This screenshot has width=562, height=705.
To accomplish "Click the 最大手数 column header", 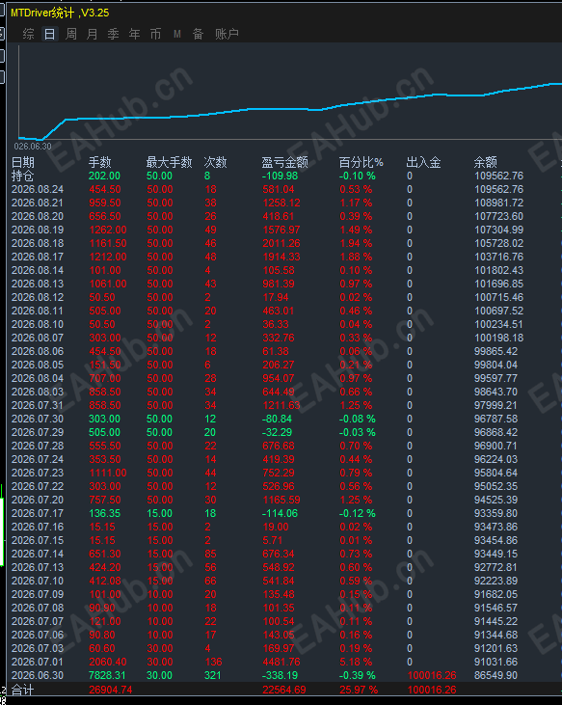I will 169,162.
